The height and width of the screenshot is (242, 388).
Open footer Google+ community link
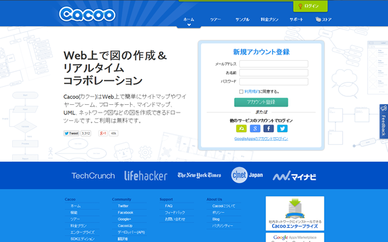tap(124, 219)
